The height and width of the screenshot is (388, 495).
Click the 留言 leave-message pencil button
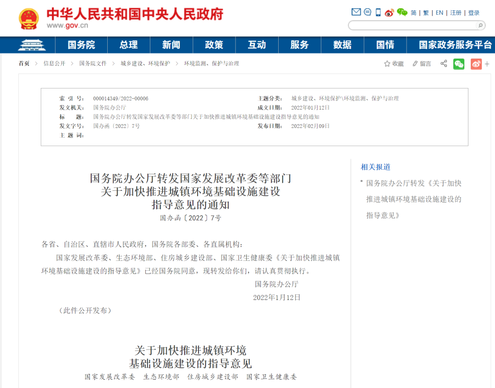click(x=421, y=63)
